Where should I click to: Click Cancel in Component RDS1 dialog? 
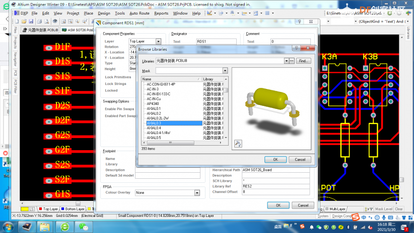[303, 205]
